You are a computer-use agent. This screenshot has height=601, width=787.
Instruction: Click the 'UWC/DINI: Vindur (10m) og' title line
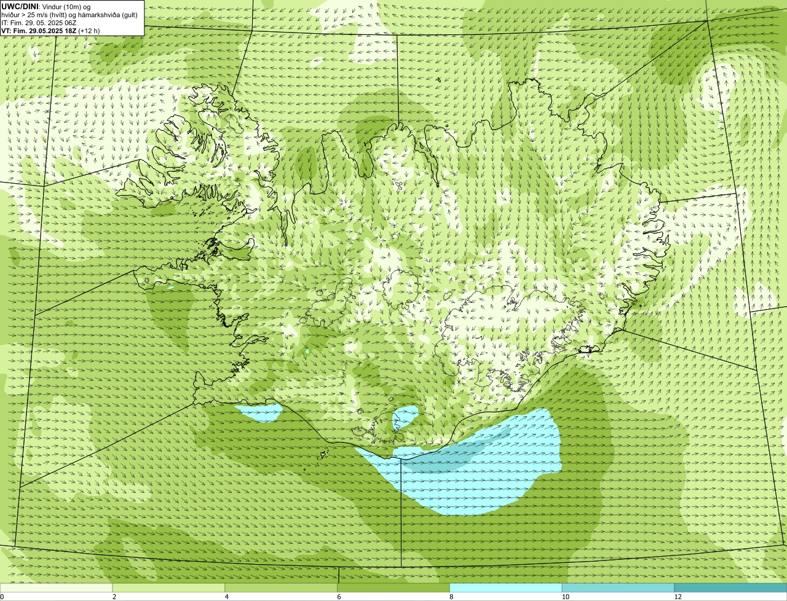pos(46,6)
